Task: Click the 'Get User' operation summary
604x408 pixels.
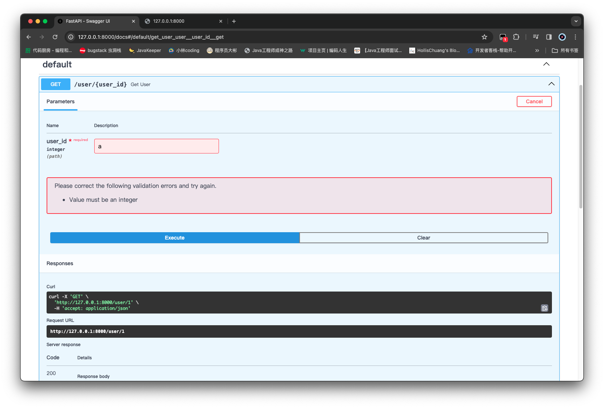Action: tap(140, 85)
